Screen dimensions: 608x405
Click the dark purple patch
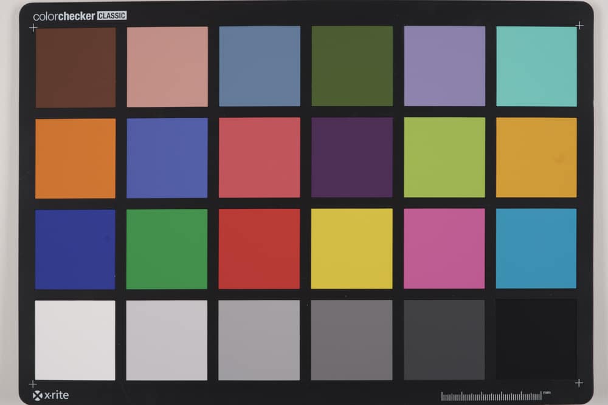coord(352,158)
